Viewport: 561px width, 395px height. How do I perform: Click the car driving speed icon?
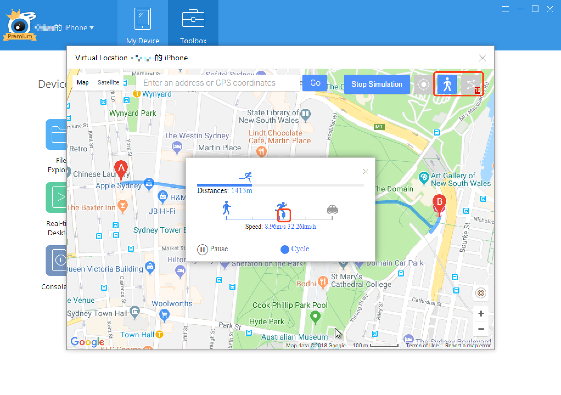(333, 210)
